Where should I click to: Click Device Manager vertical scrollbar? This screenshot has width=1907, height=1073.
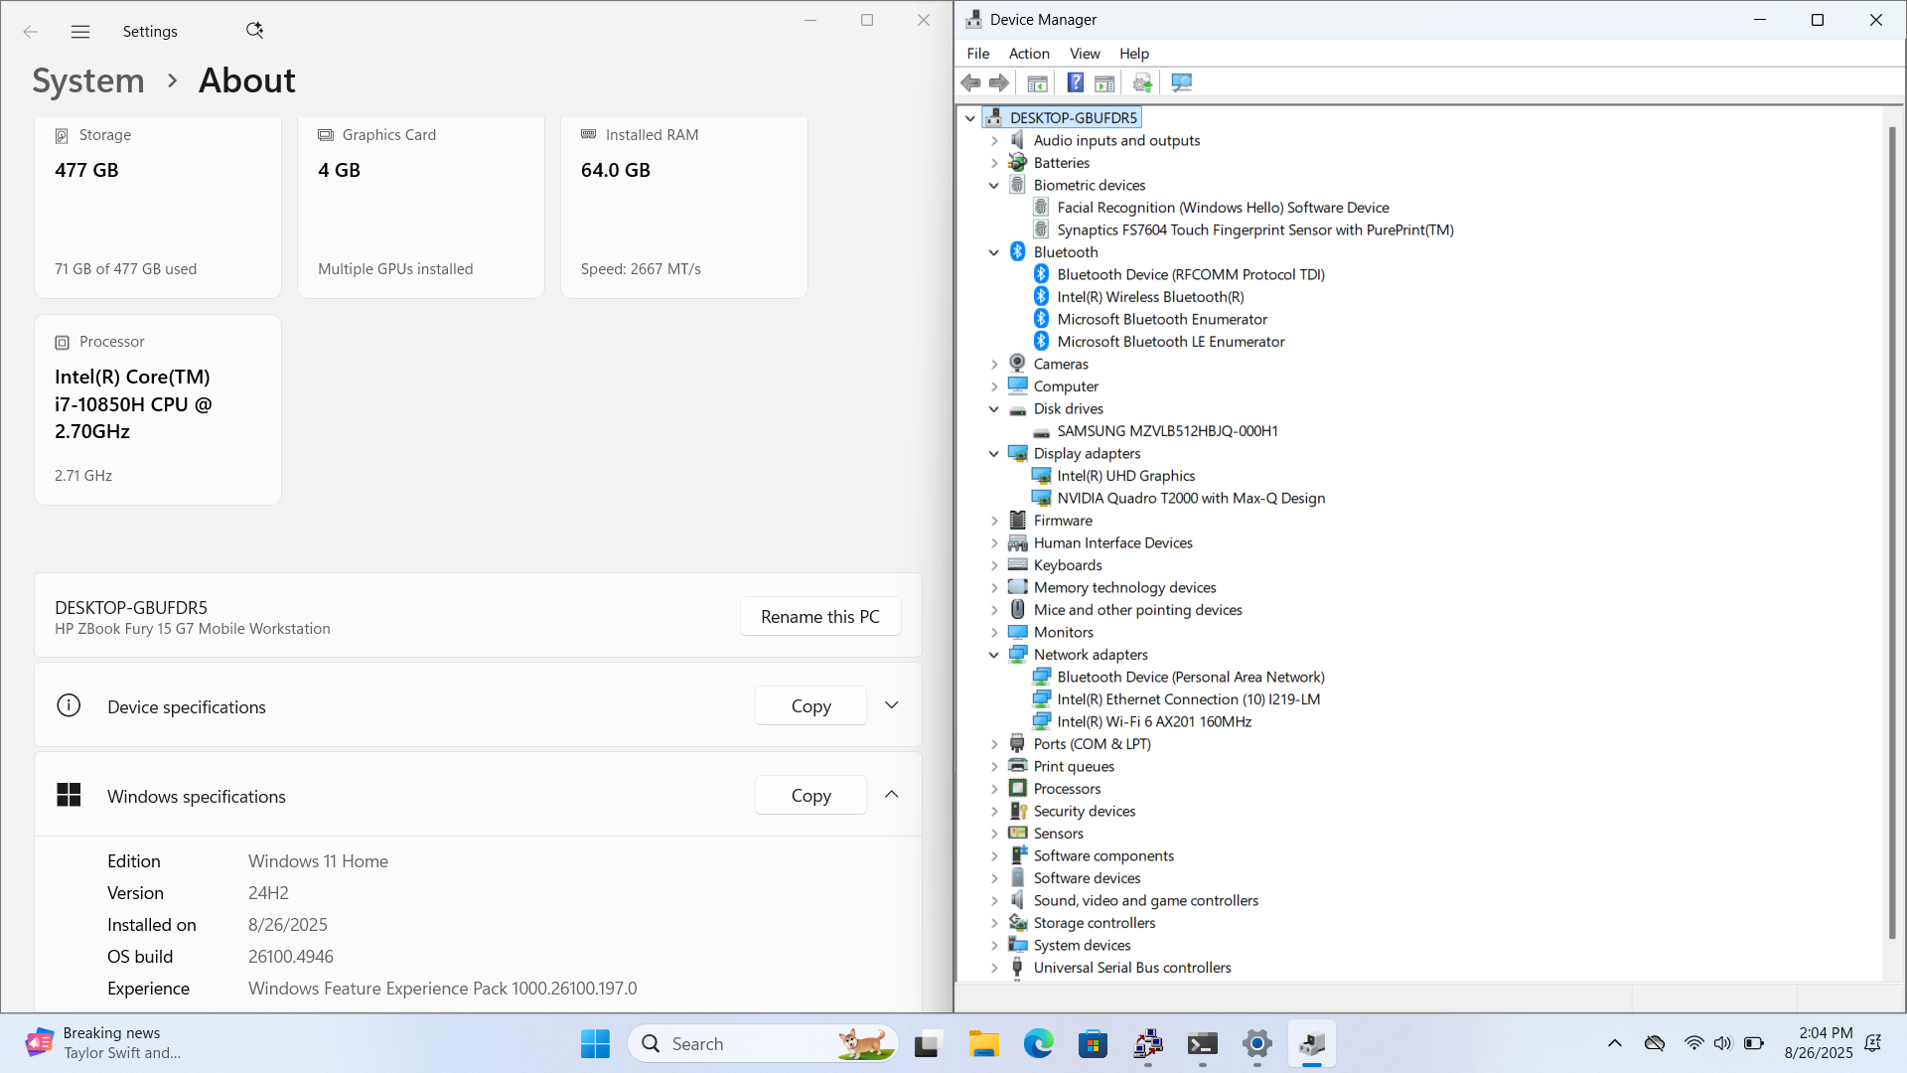1892,533
